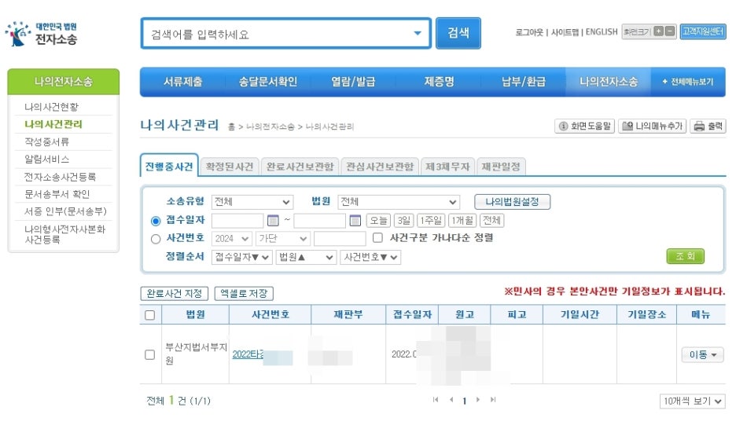Open the 서류제출 menu

pos(182,82)
